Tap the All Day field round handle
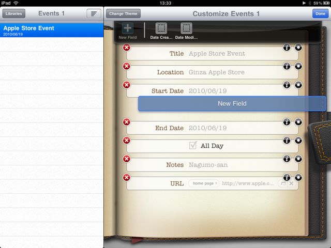This screenshot has width=331, height=248. pyautogui.click(x=298, y=141)
